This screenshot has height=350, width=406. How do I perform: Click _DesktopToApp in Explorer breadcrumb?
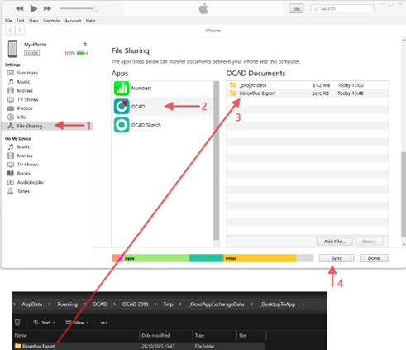278,304
